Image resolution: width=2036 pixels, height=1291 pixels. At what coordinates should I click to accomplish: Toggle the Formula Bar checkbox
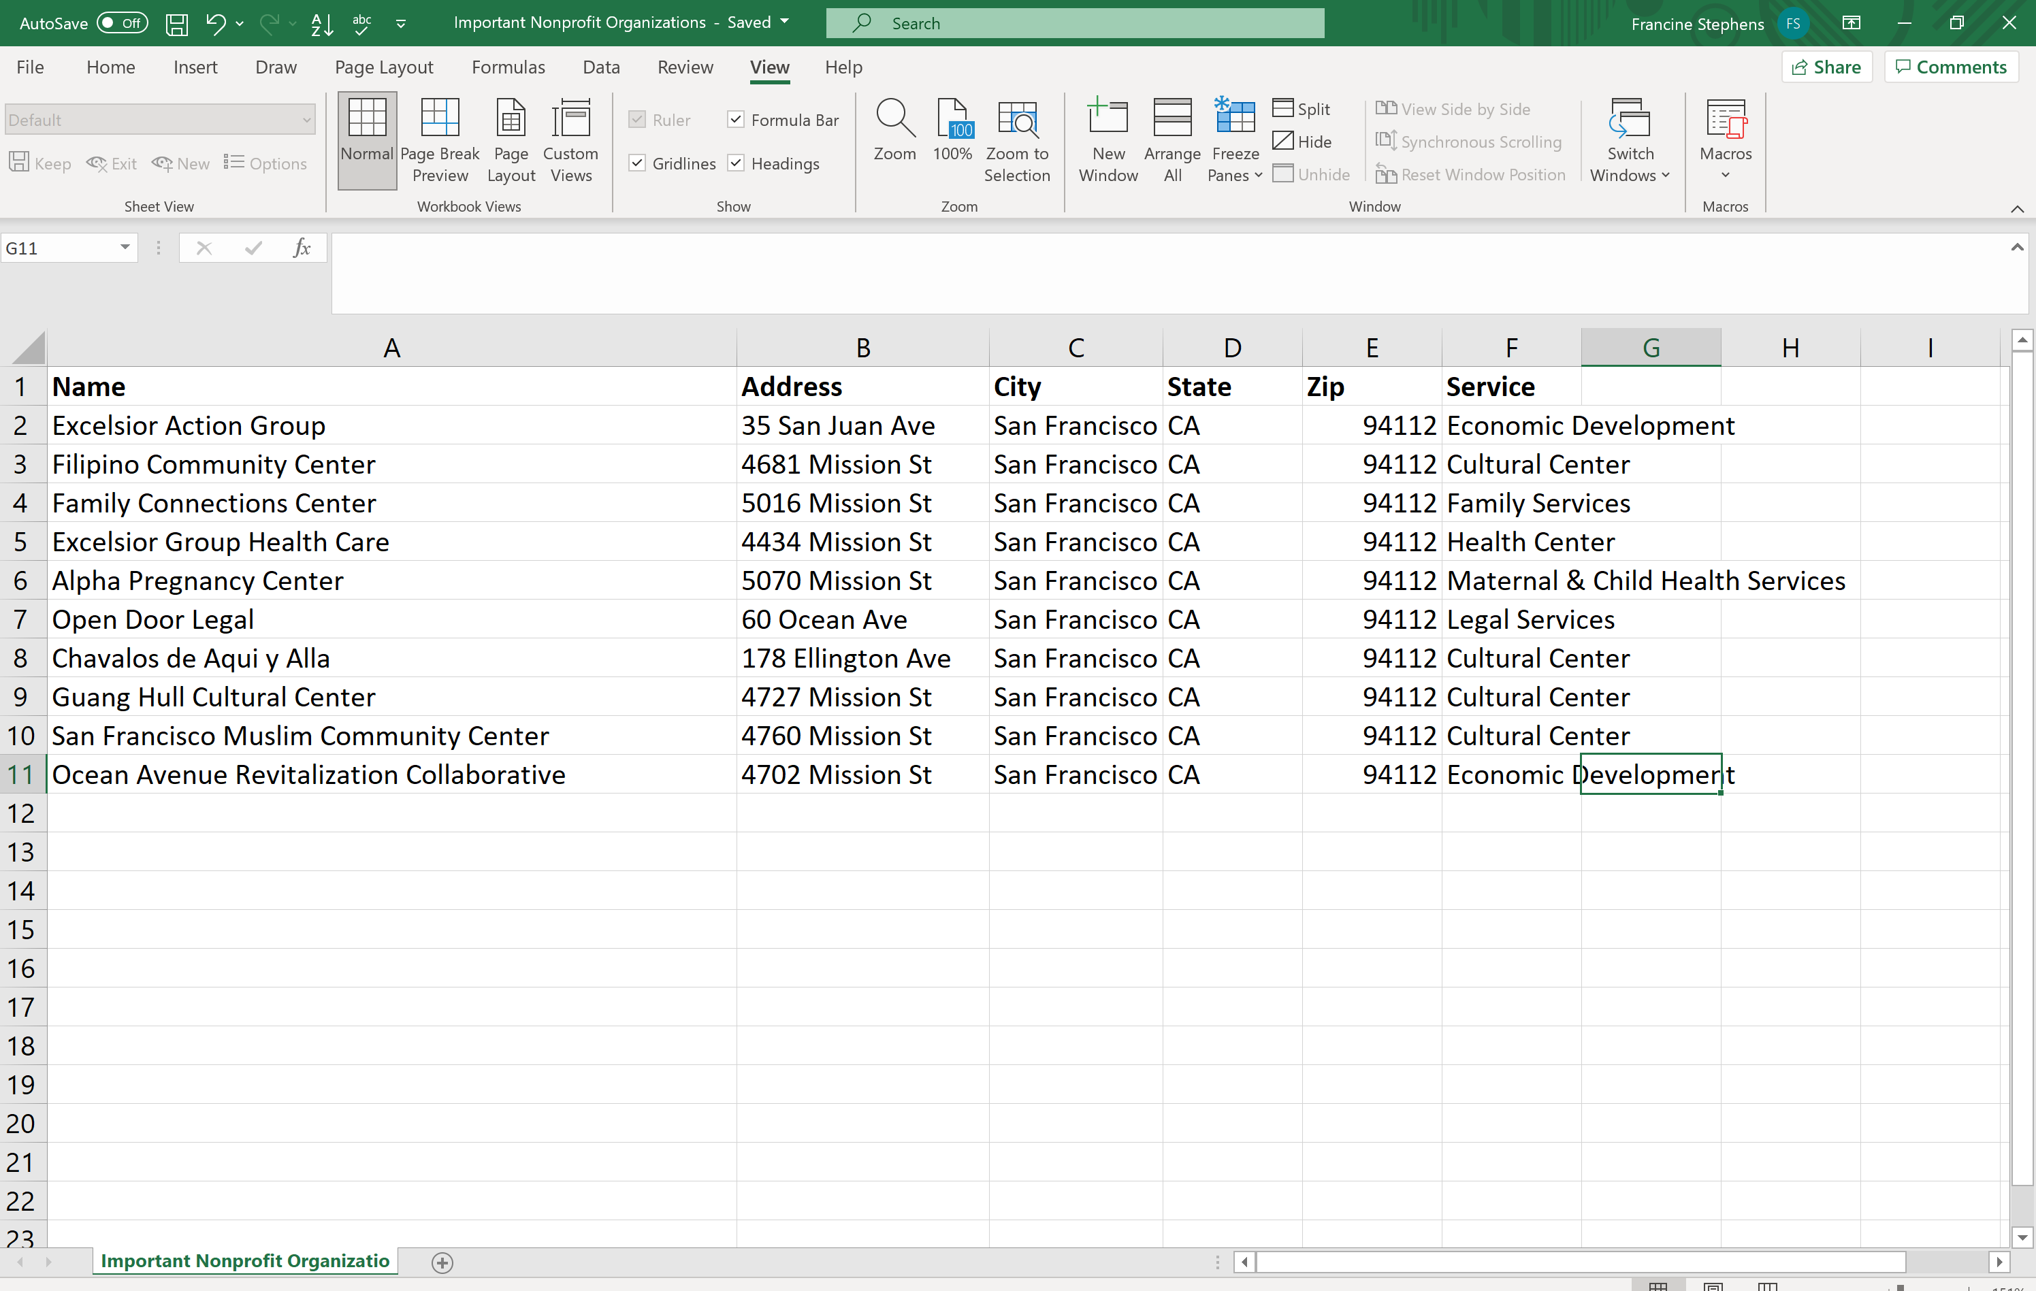point(737,119)
